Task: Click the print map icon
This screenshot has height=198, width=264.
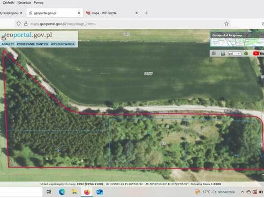Action: click(223, 53)
